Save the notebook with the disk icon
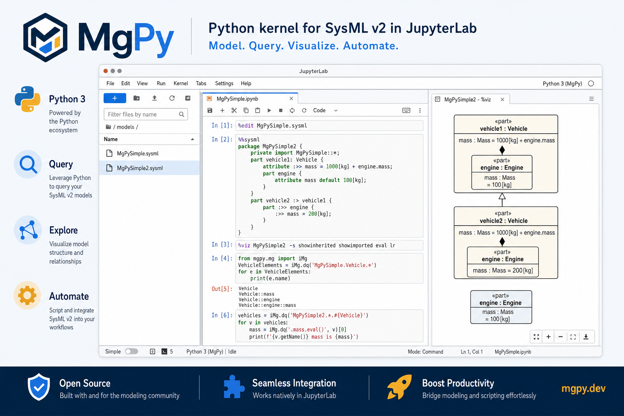The width and height of the screenshot is (624, 416). tap(210, 110)
